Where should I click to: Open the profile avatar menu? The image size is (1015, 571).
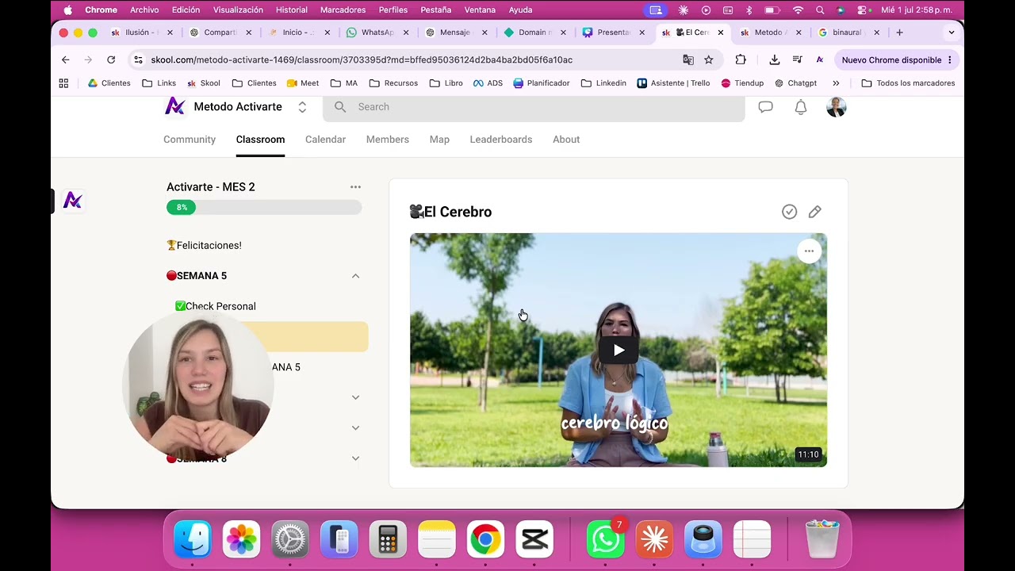836,107
